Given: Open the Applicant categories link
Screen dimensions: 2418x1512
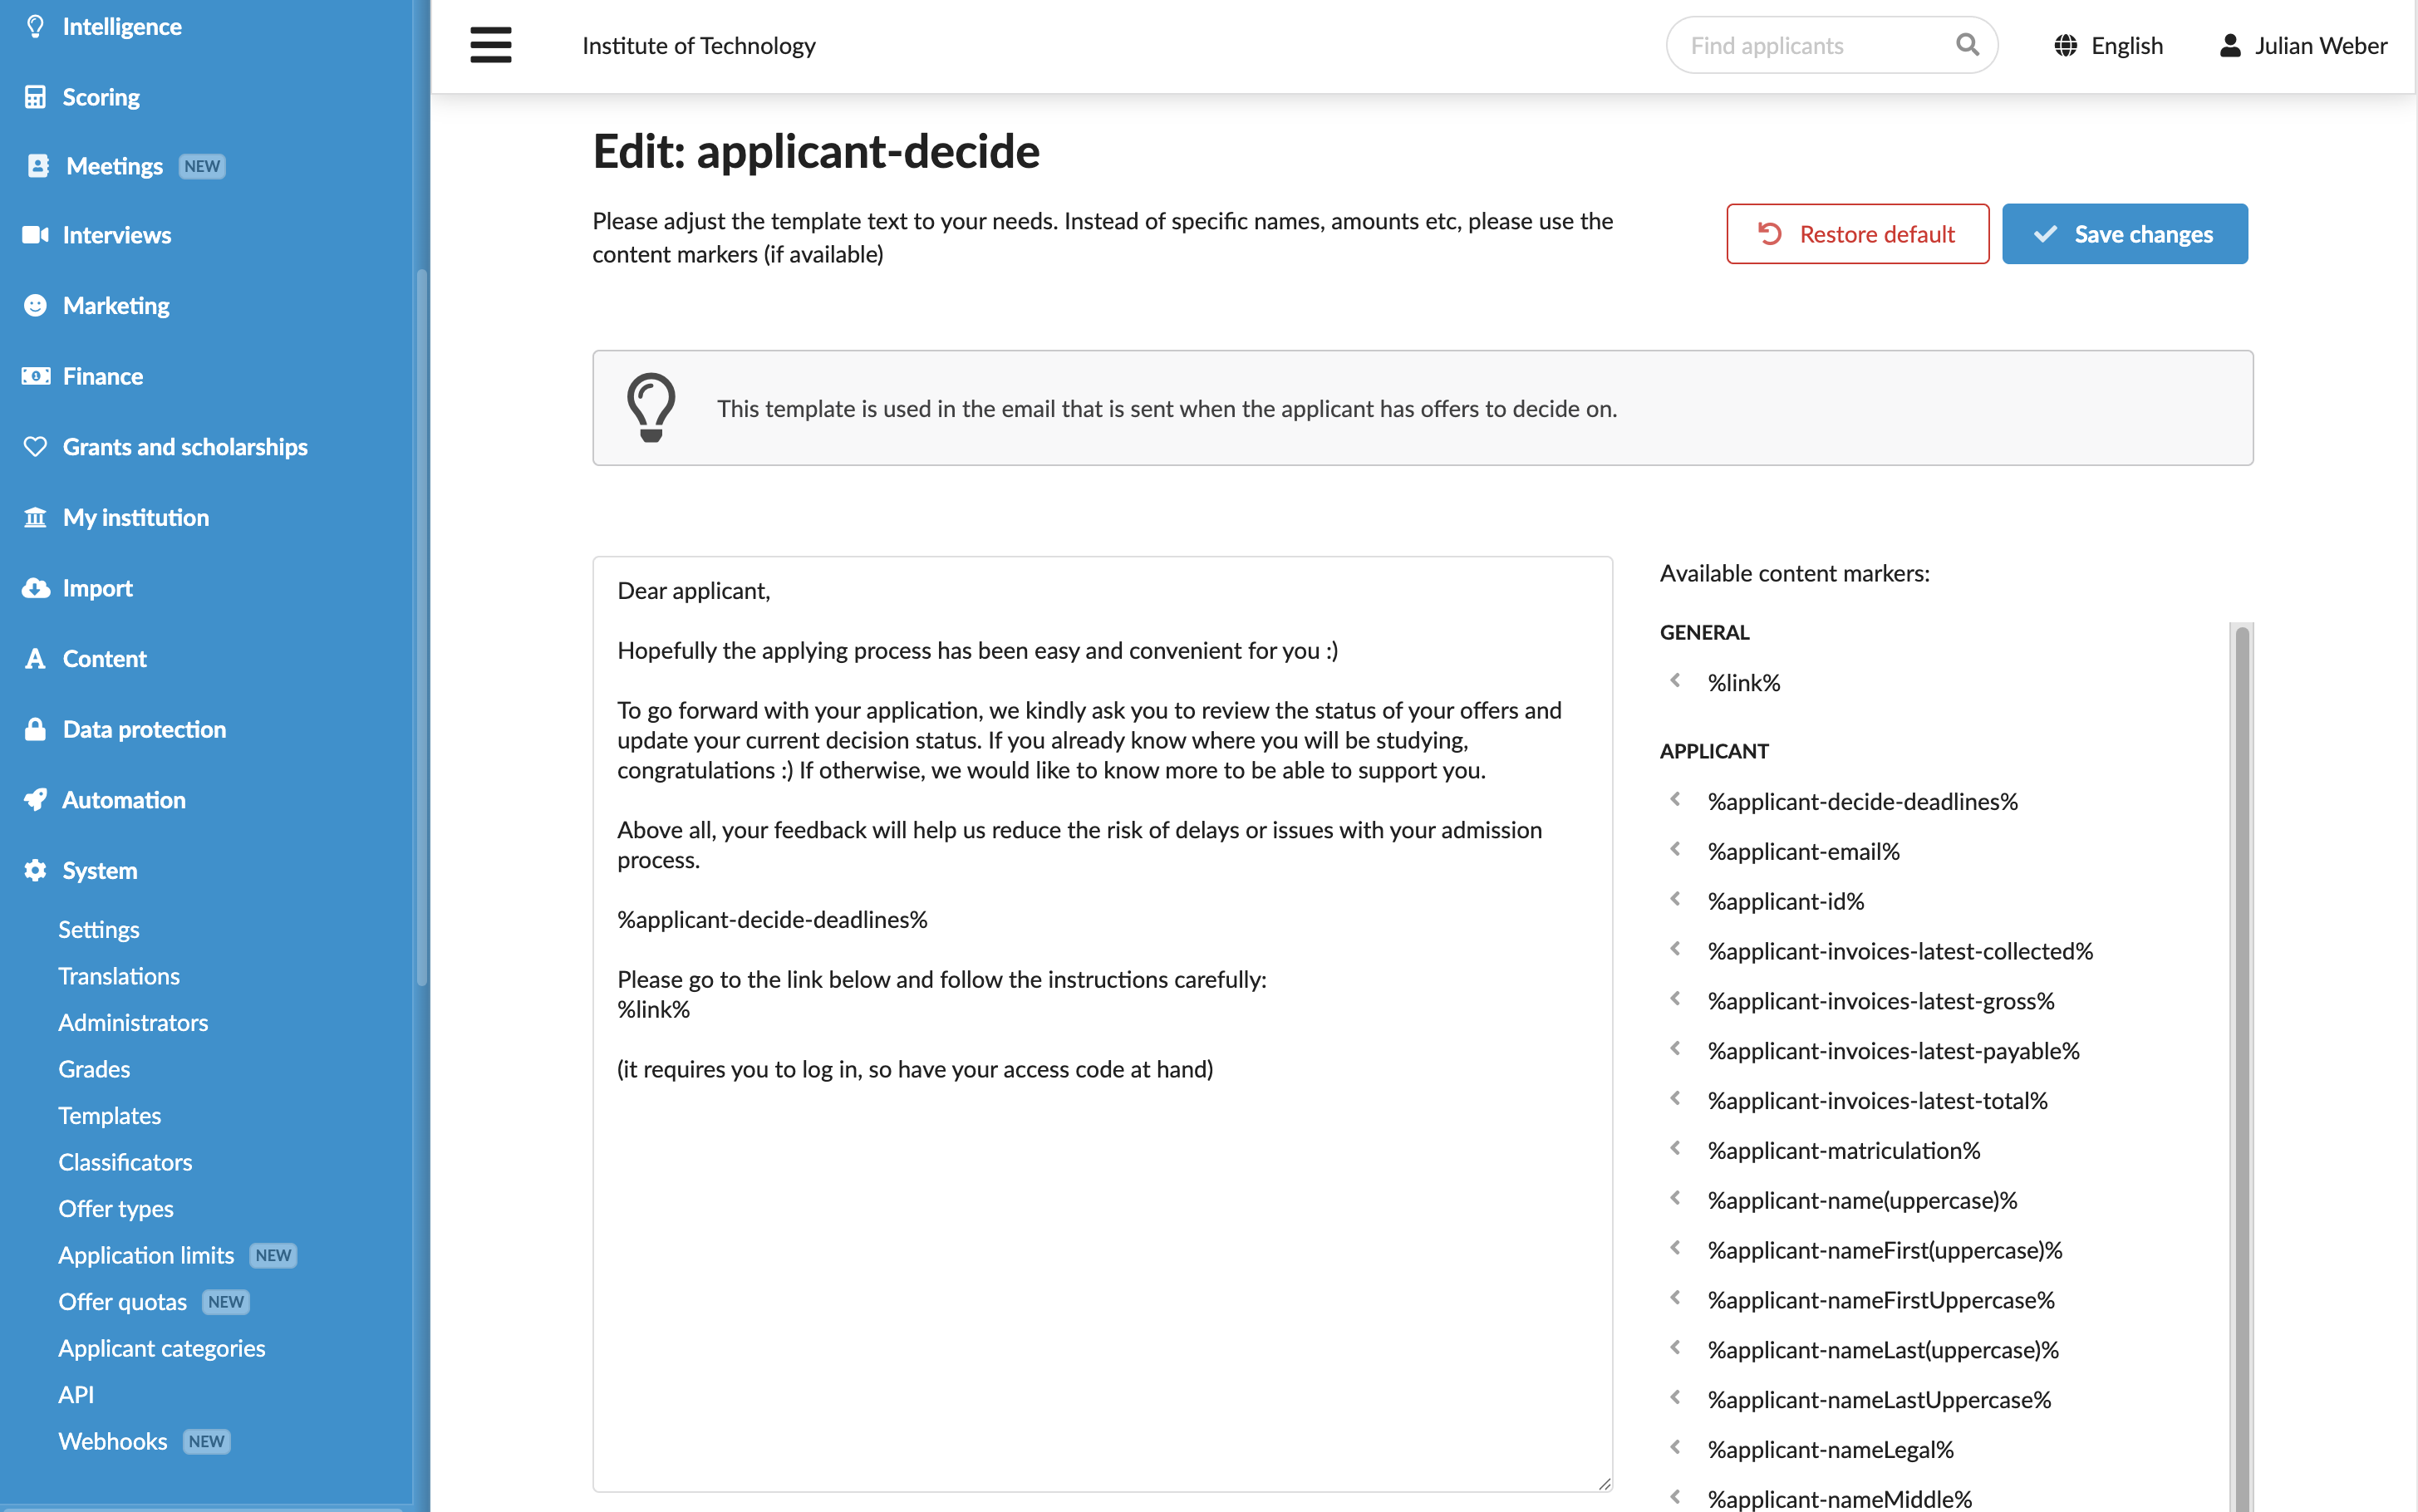Looking at the screenshot, I should (162, 1348).
